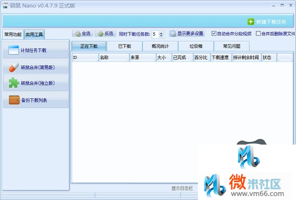The width and height of the screenshot is (296, 200).
Task: Open the 垃圾箱 tab
Action: pos(196,46)
